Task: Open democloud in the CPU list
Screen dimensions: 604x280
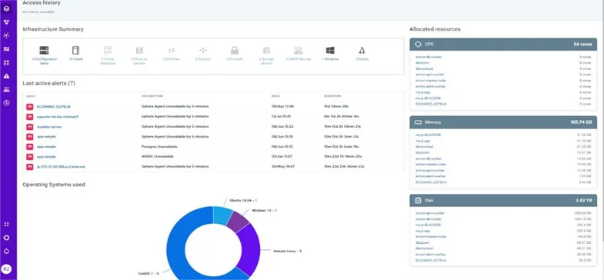Action: click(x=424, y=68)
